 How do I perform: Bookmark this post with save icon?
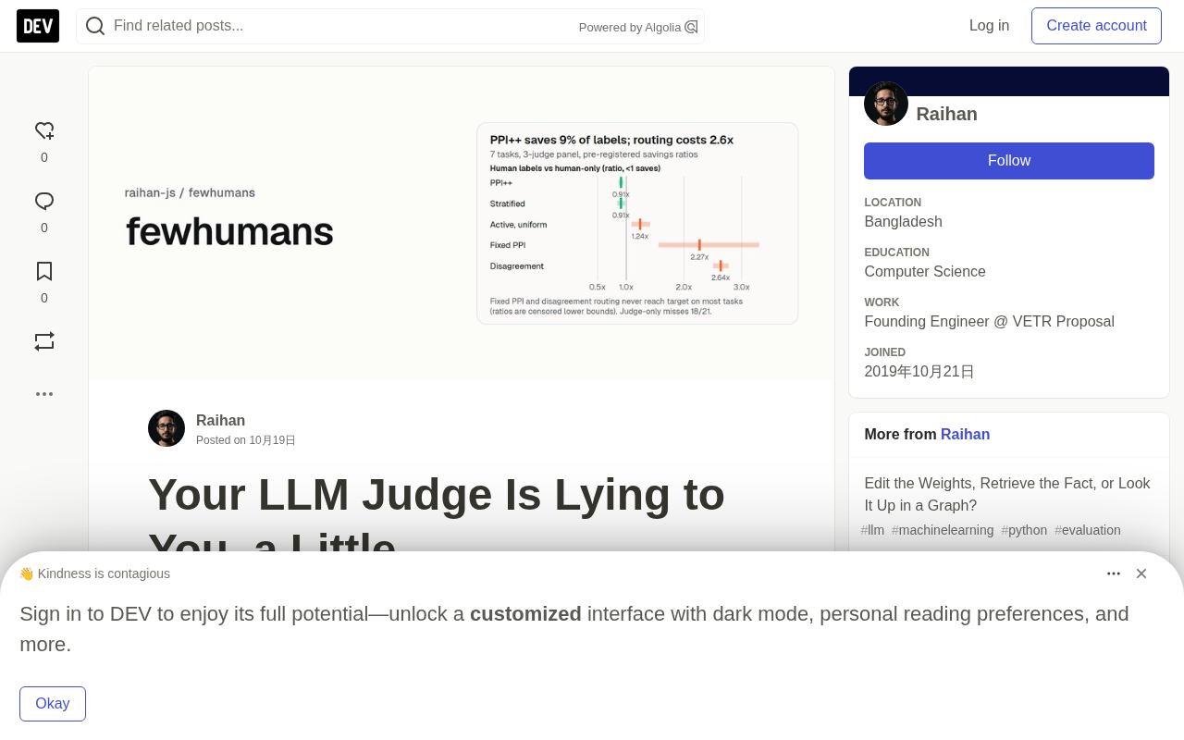pyautogui.click(x=44, y=272)
